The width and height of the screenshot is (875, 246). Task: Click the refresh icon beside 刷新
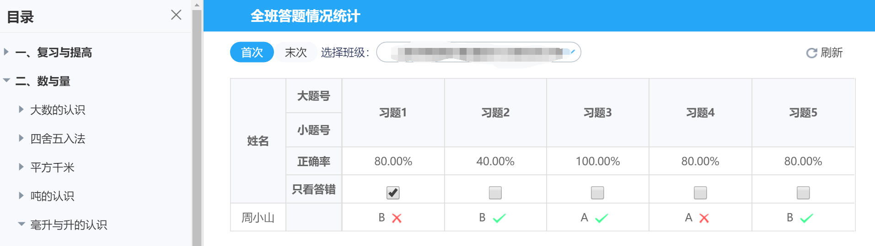tap(811, 53)
